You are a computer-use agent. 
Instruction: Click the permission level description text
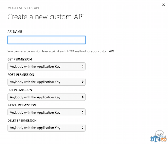(x=61, y=51)
